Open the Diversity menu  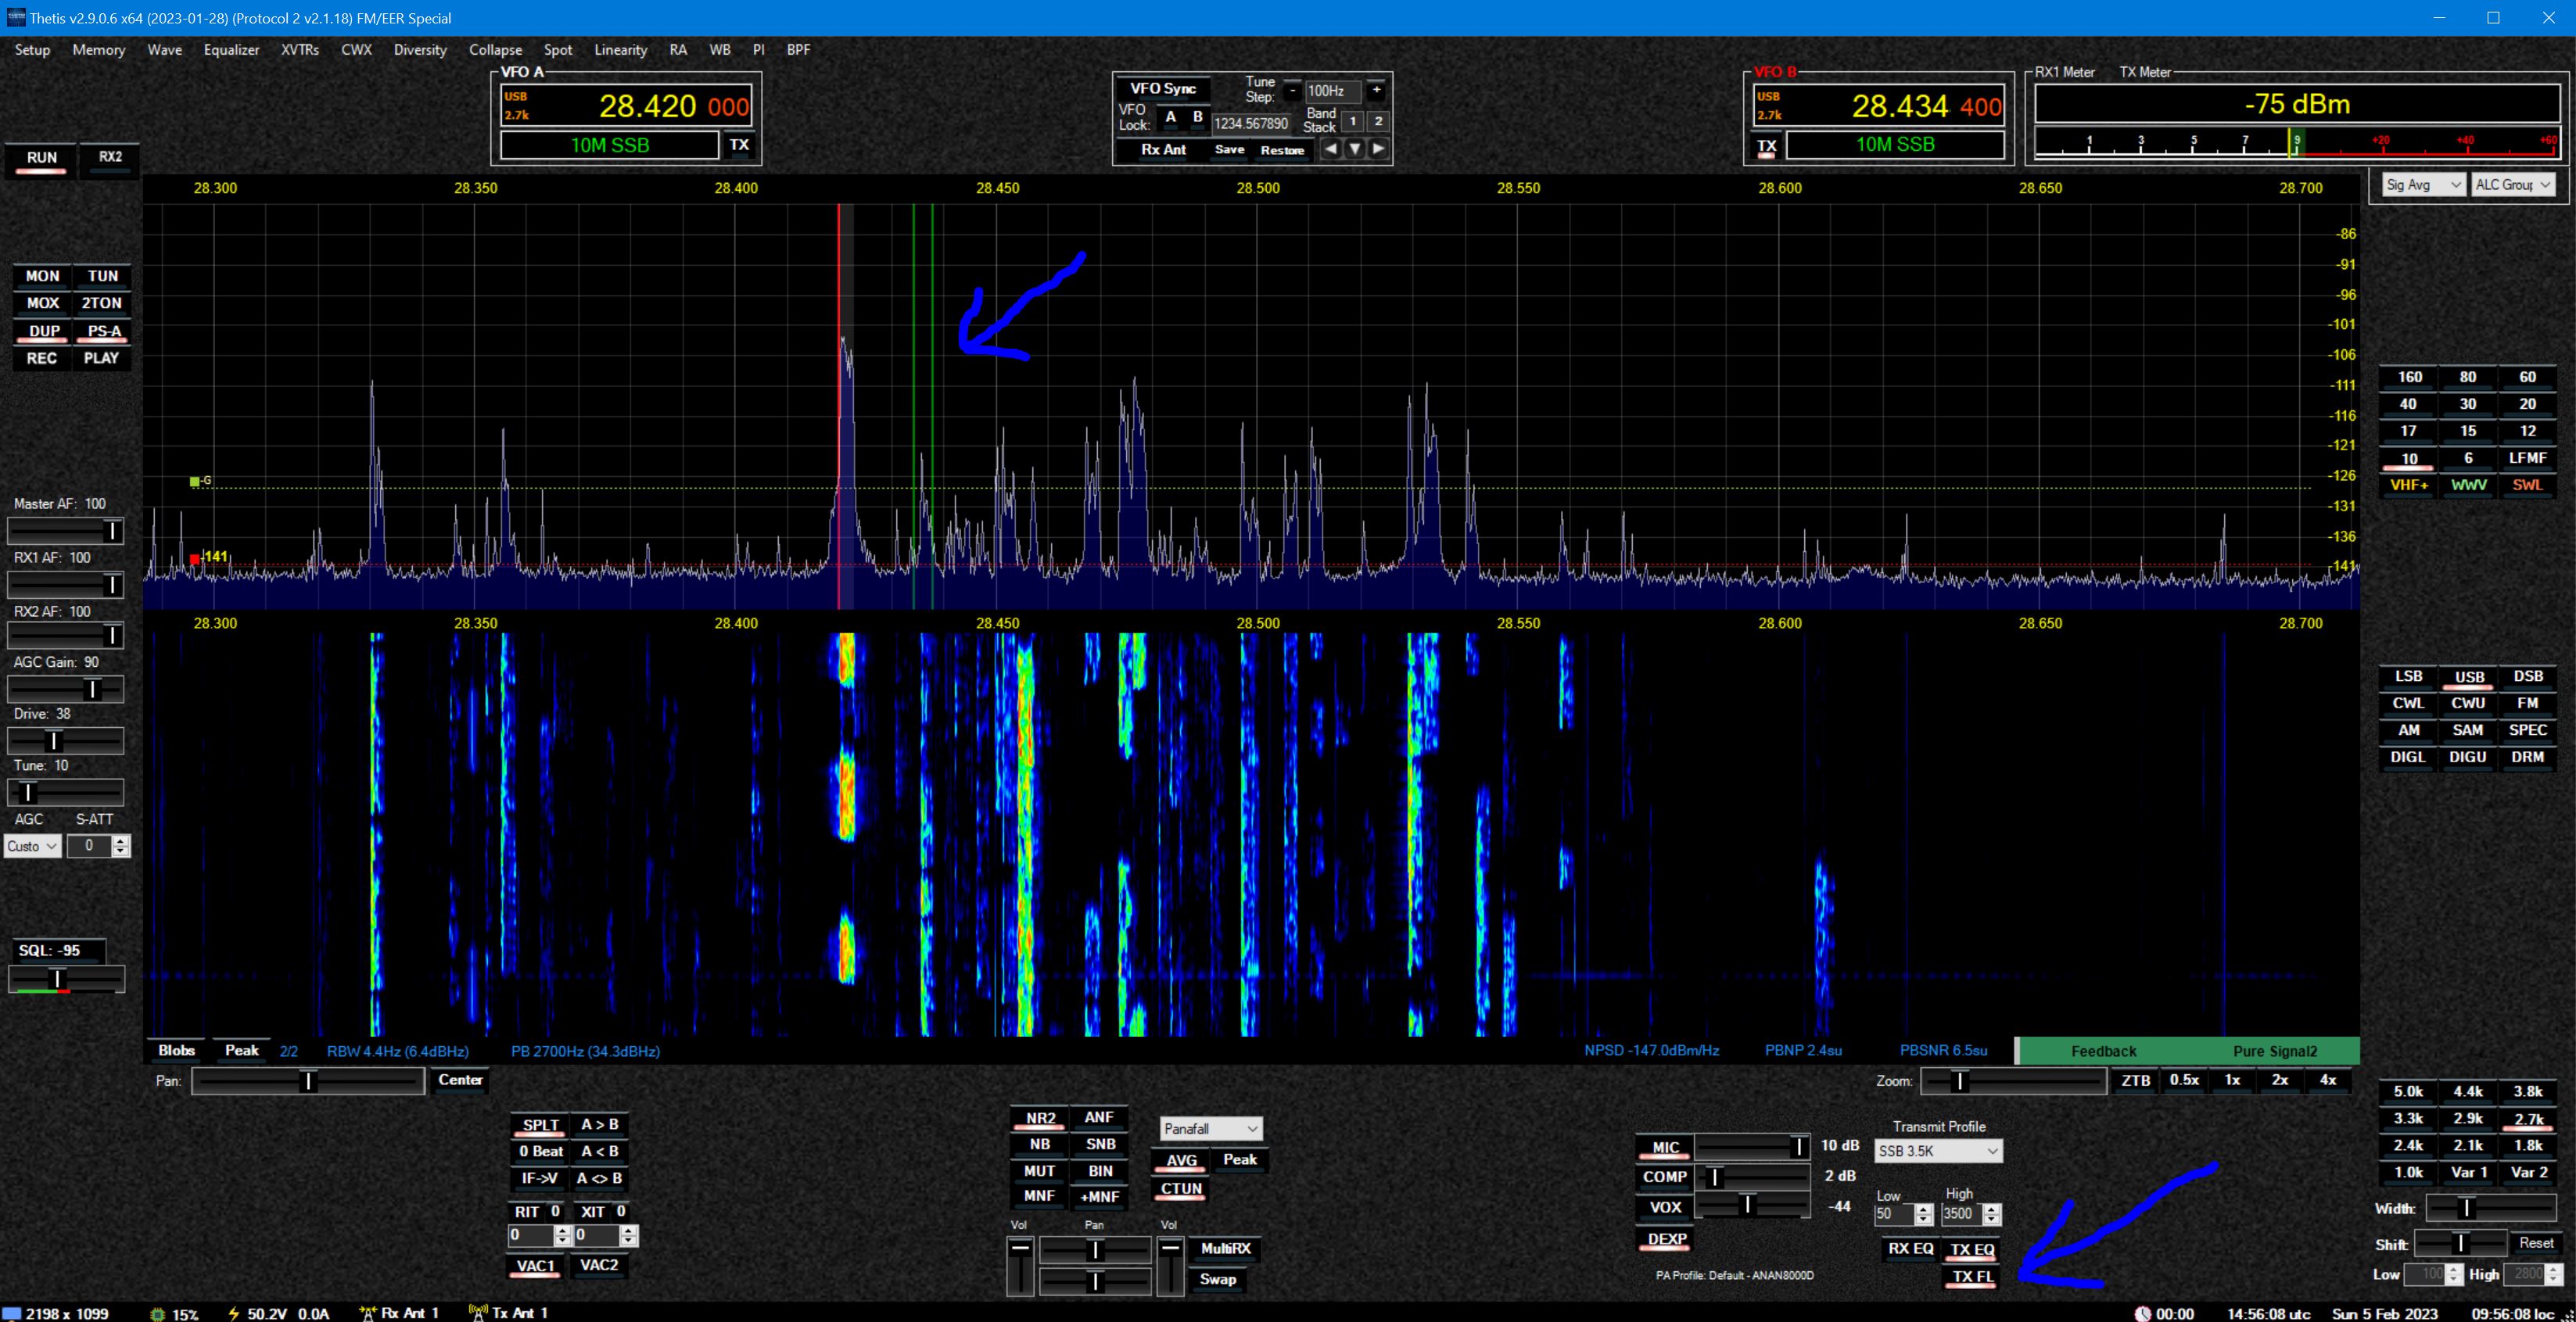pos(420,49)
